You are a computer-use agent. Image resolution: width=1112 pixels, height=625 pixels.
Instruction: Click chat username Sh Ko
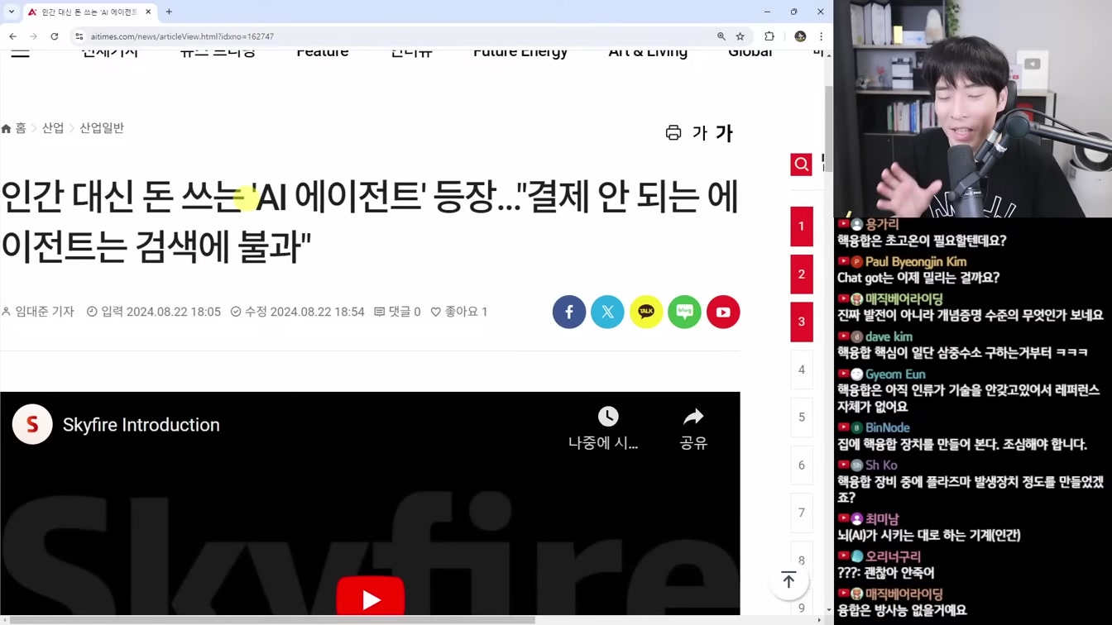pyautogui.click(x=881, y=465)
